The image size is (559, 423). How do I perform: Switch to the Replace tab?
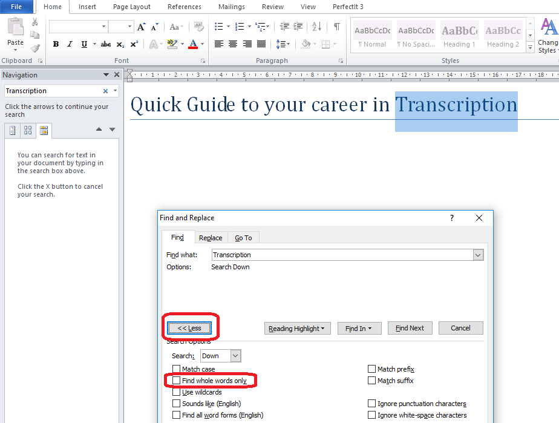211,238
